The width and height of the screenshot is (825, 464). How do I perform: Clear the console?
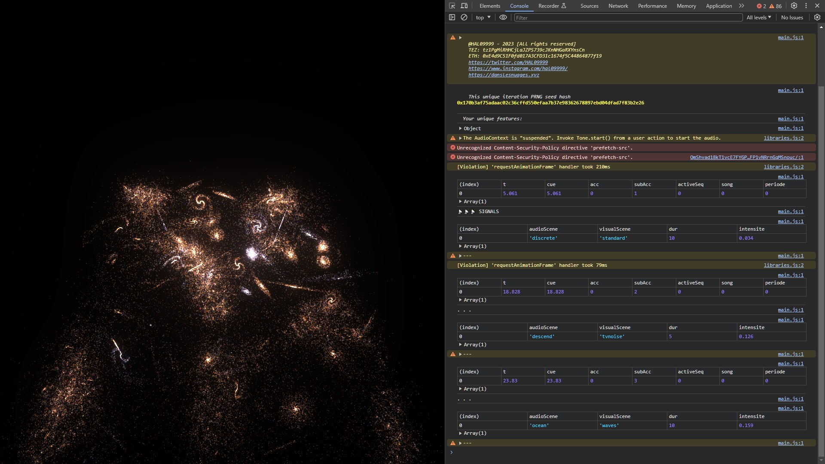tap(464, 18)
